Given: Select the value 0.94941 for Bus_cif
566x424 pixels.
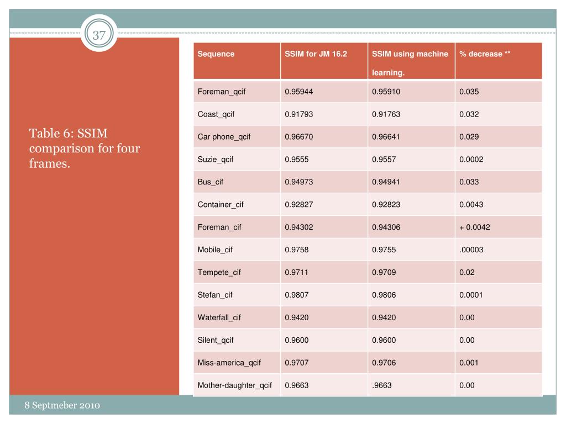Looking at the screenshot, I should (x=386, y=182).
